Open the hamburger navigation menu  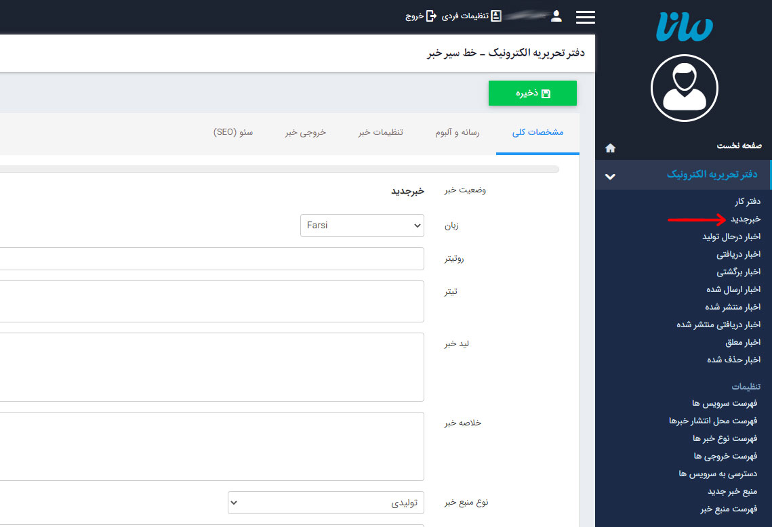pos(585,17)
